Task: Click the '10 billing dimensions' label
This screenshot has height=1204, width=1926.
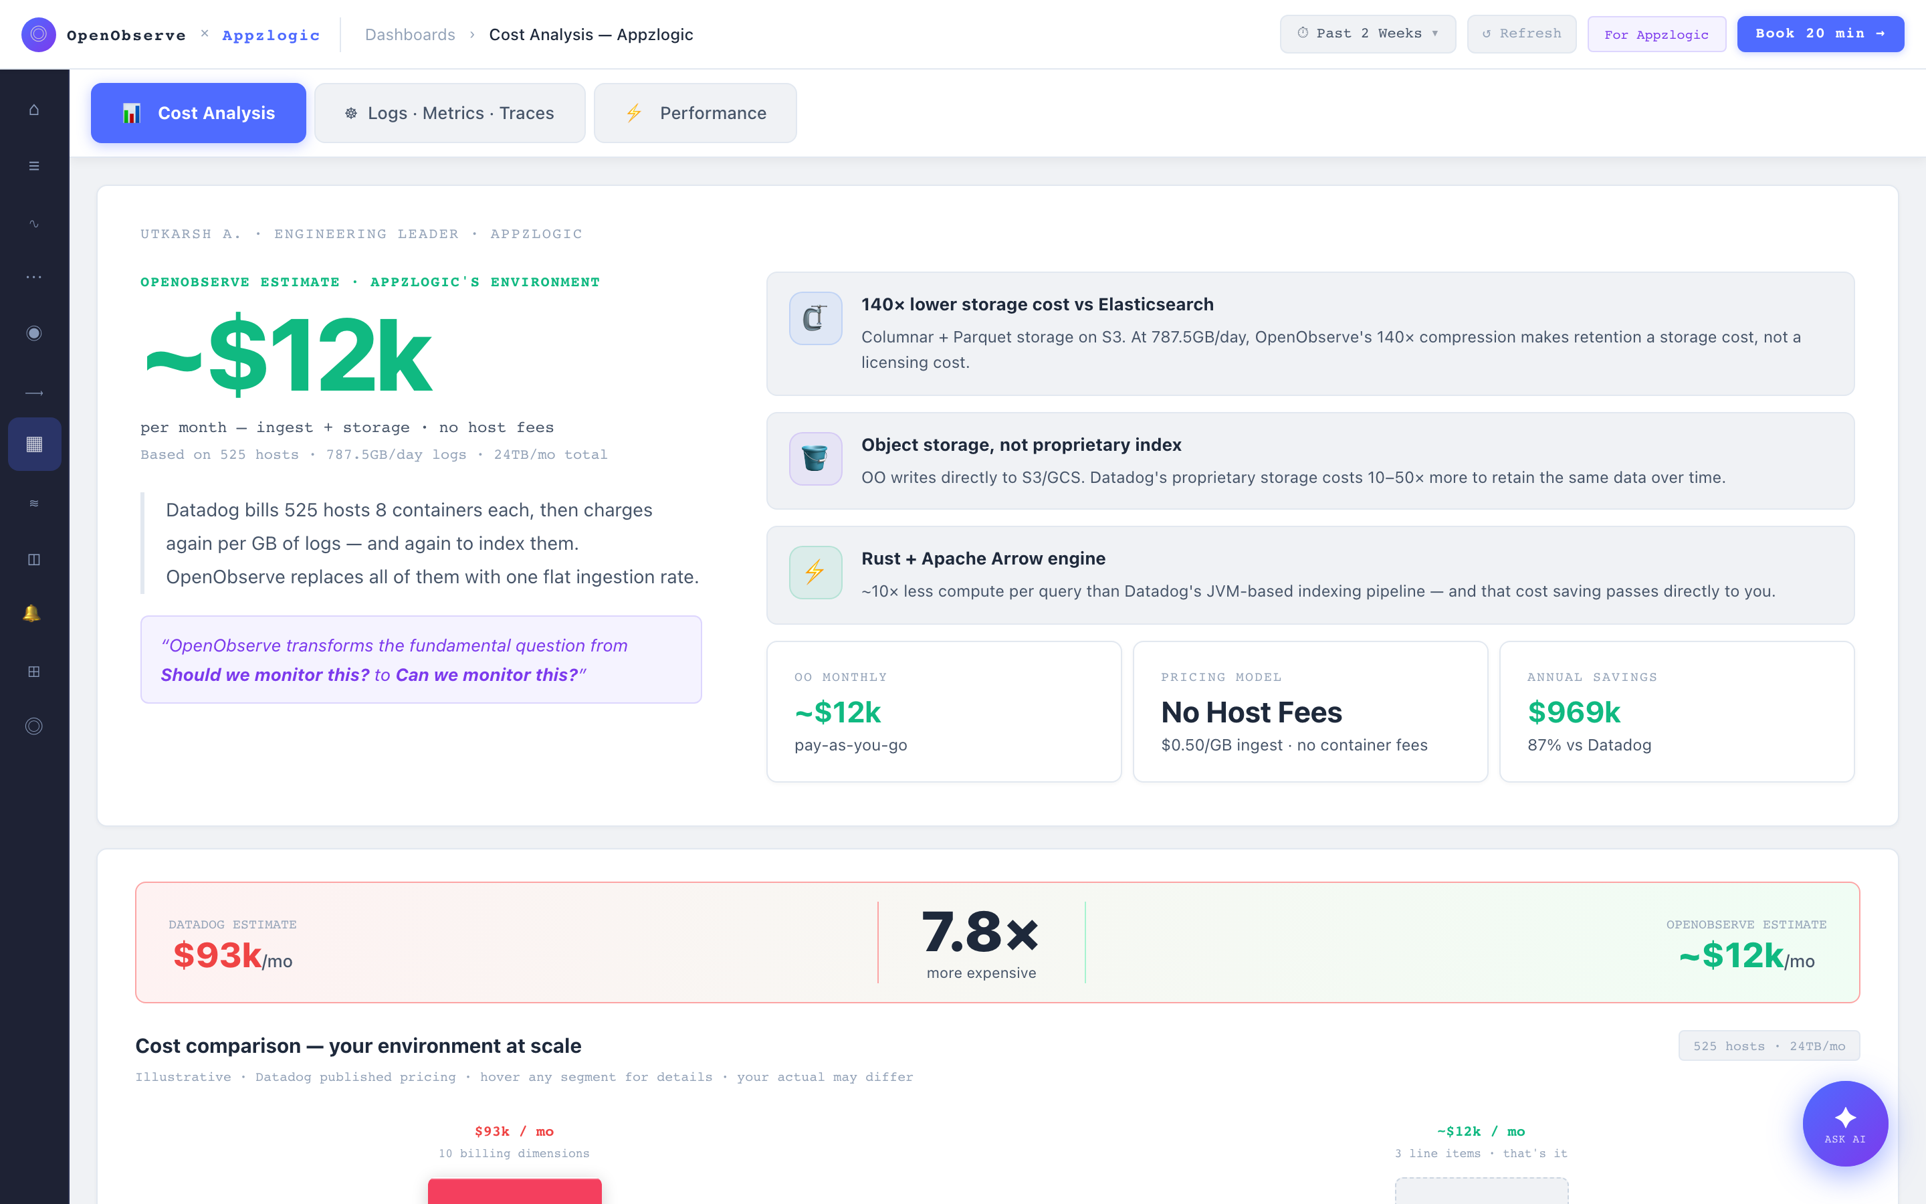Action: pyautogui.click(x=514, y=1153)
